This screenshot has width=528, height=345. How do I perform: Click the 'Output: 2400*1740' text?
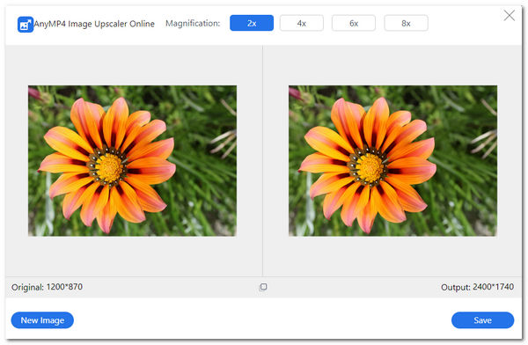(x=478, y=287)
